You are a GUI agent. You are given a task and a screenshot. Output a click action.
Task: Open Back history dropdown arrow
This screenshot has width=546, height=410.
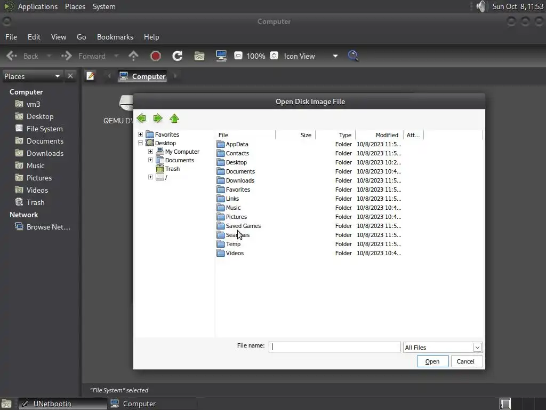pos(49,56)
